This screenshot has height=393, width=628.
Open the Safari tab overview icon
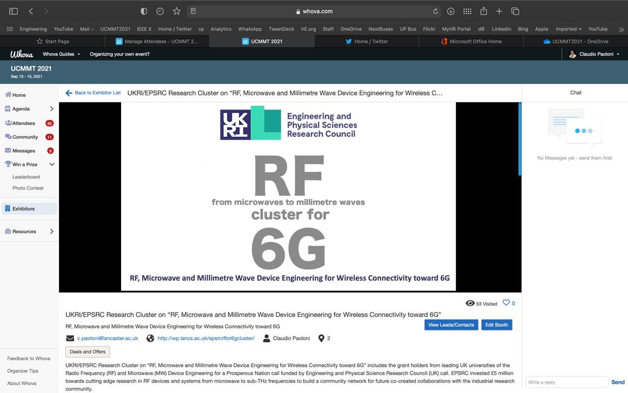pyautogui.click(x=515, y=11)
